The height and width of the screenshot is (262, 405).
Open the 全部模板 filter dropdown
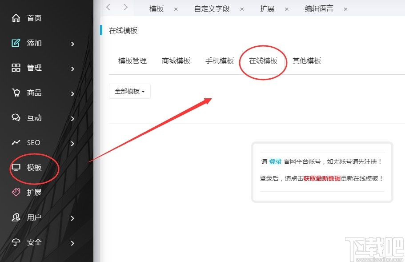(x=129, y=91)
